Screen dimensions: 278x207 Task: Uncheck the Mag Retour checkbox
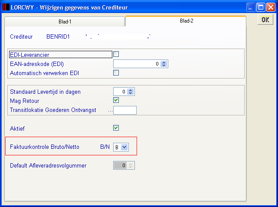click(x=116, y=100)
